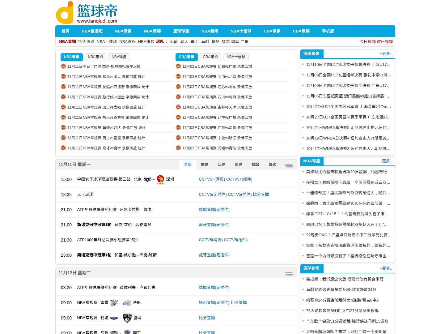Open 今日视频 link

point(368,41)
